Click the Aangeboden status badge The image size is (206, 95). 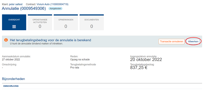tap(55, 9)
